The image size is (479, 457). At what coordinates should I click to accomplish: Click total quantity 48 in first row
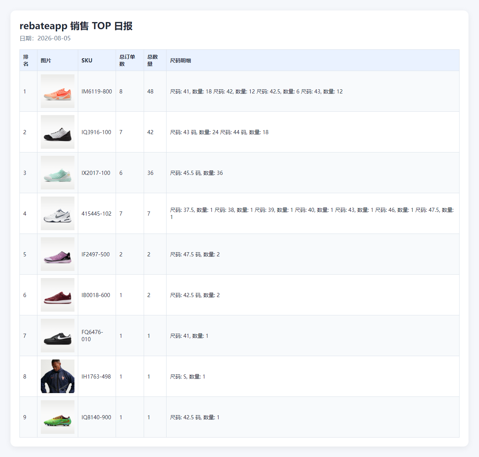[x=150, y=92]
